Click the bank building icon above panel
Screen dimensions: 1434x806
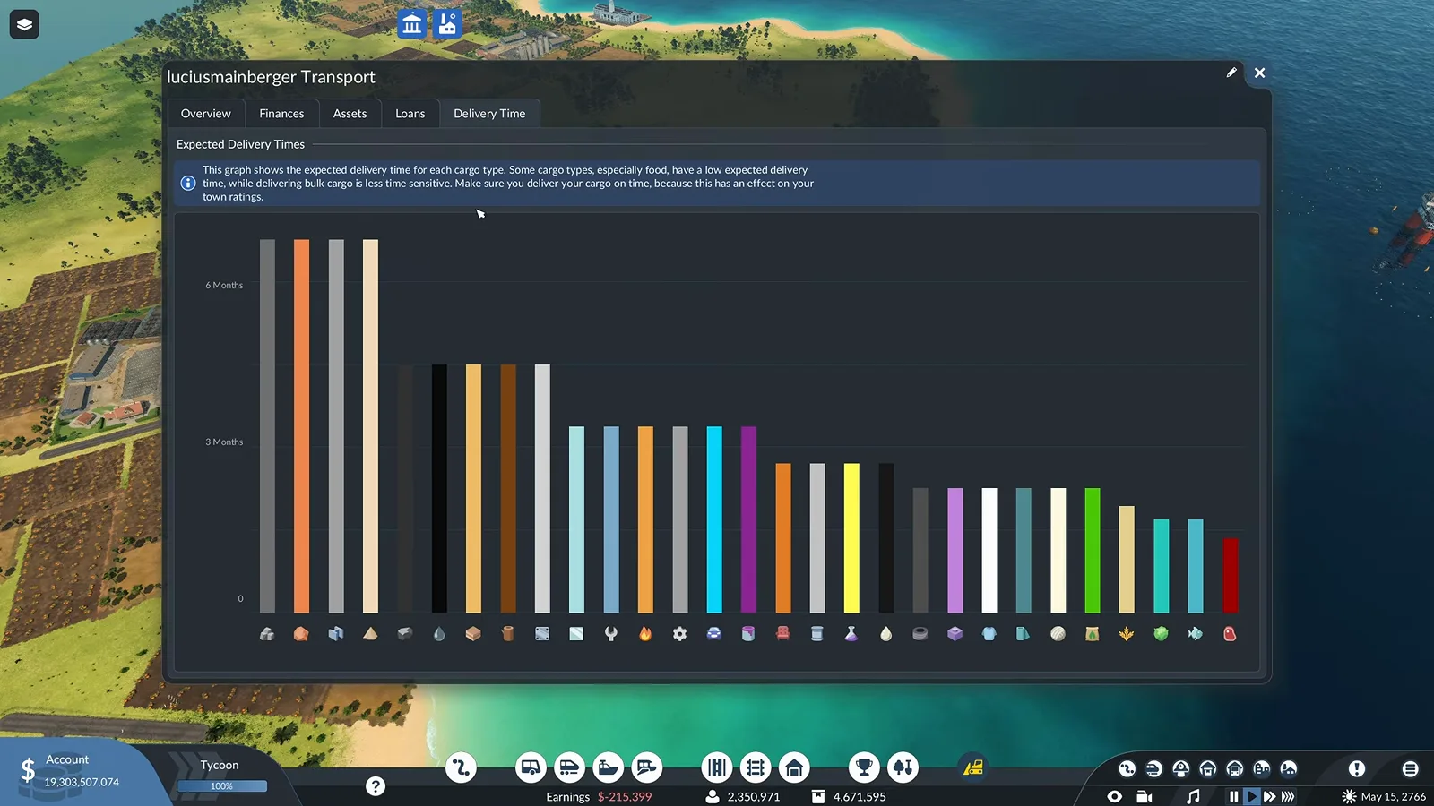pos(412,23)
